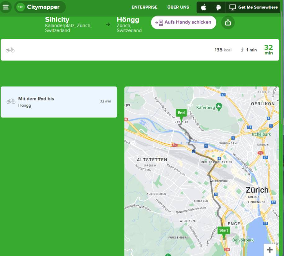
Task: Click the End marker on the map
Action: pos(181,113)
